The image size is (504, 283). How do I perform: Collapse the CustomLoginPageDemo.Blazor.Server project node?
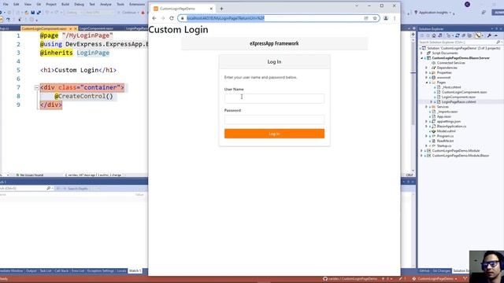pos(422,58)
